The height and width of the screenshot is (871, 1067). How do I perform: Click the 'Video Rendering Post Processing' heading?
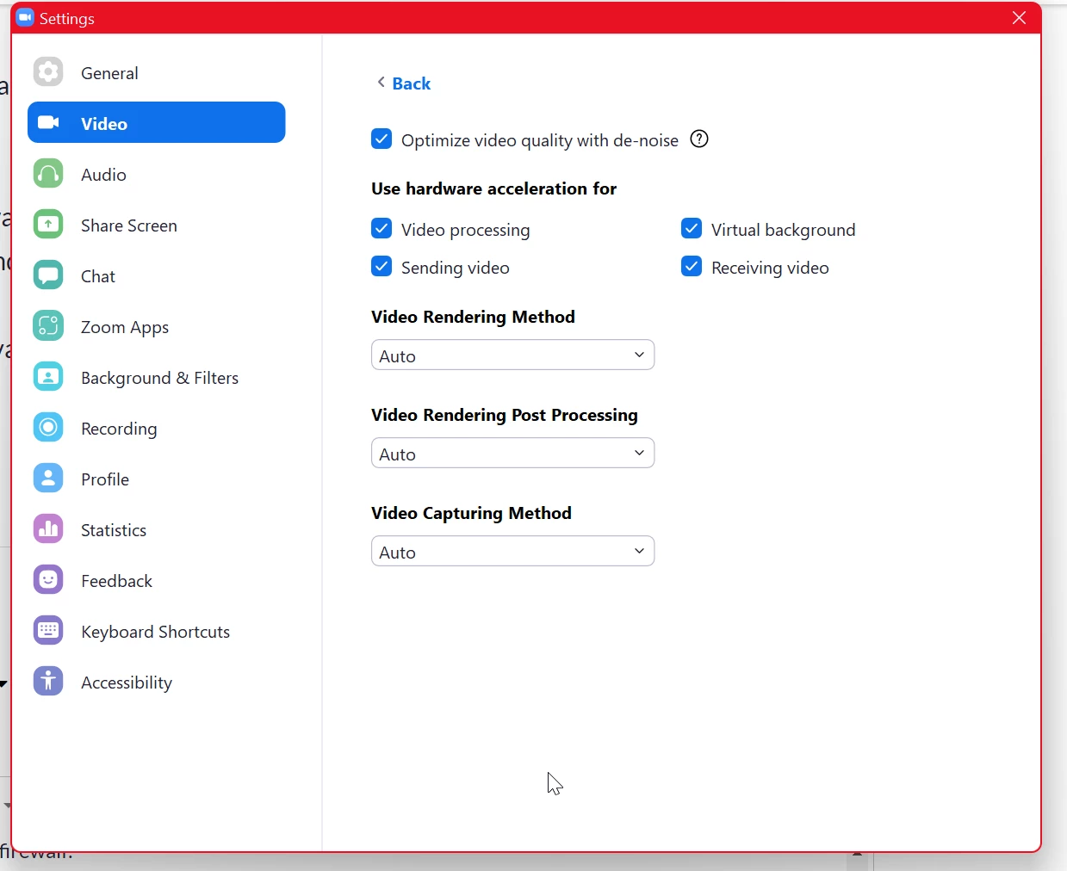[505, 415]
